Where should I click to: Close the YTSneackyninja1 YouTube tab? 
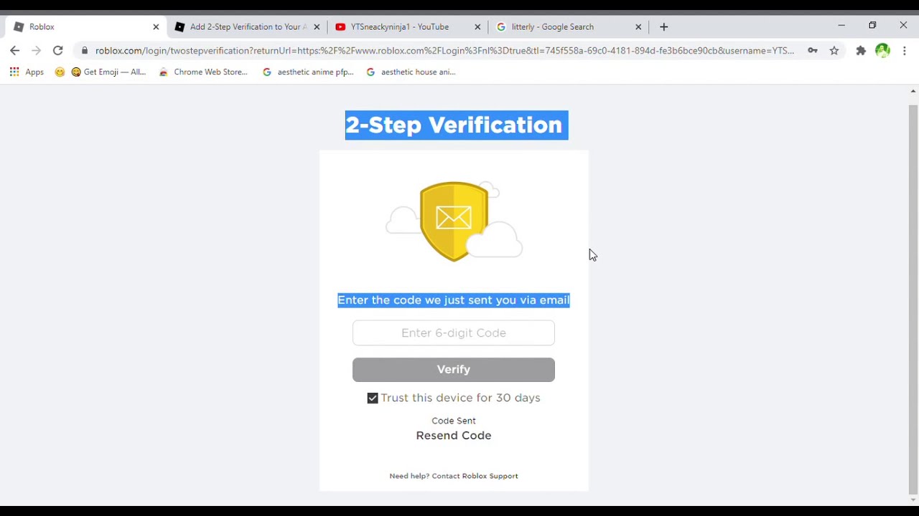click(x=477, y=27)
